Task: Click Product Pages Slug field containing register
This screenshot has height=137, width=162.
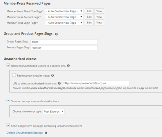Action: click(64, 48)
